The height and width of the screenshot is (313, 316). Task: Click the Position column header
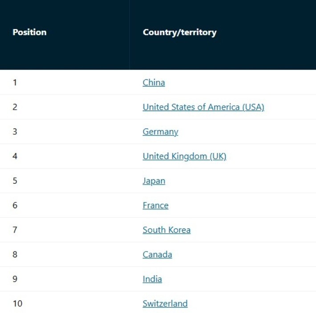29,32
